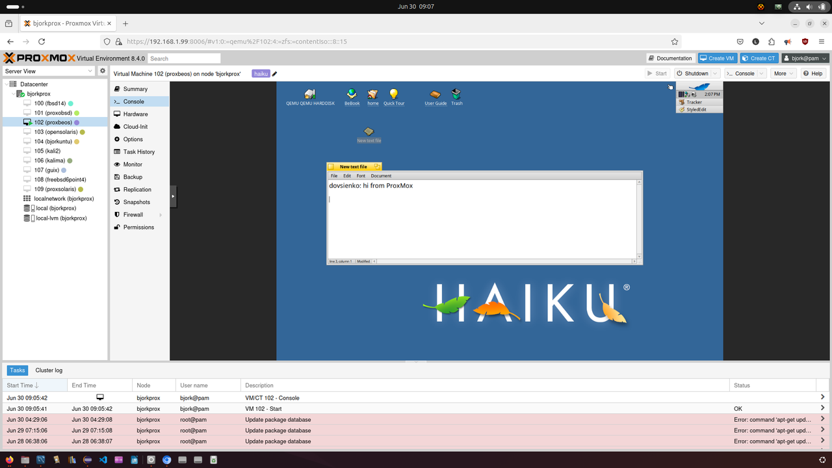Open the Files app in the dock
The width and height of the screenshot is (832, 468).
point(25,460)
